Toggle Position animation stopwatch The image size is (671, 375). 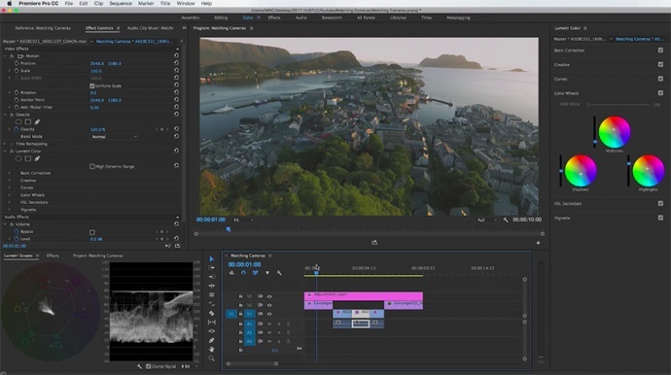17,63
